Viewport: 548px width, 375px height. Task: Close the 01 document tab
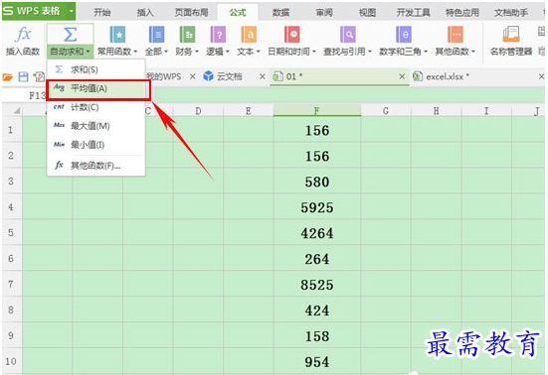coord(402,76)
